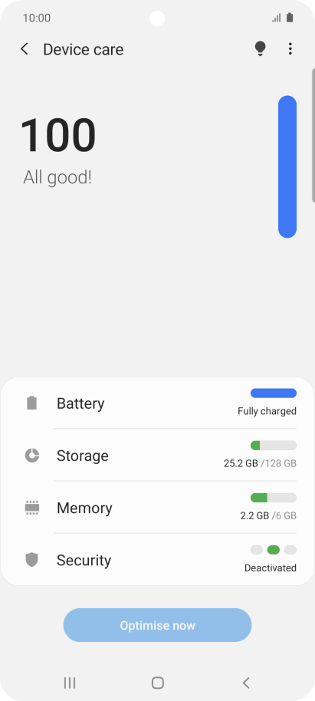Open recent apps from navigation bar
The image size is (315, 701).
(70, 683)
